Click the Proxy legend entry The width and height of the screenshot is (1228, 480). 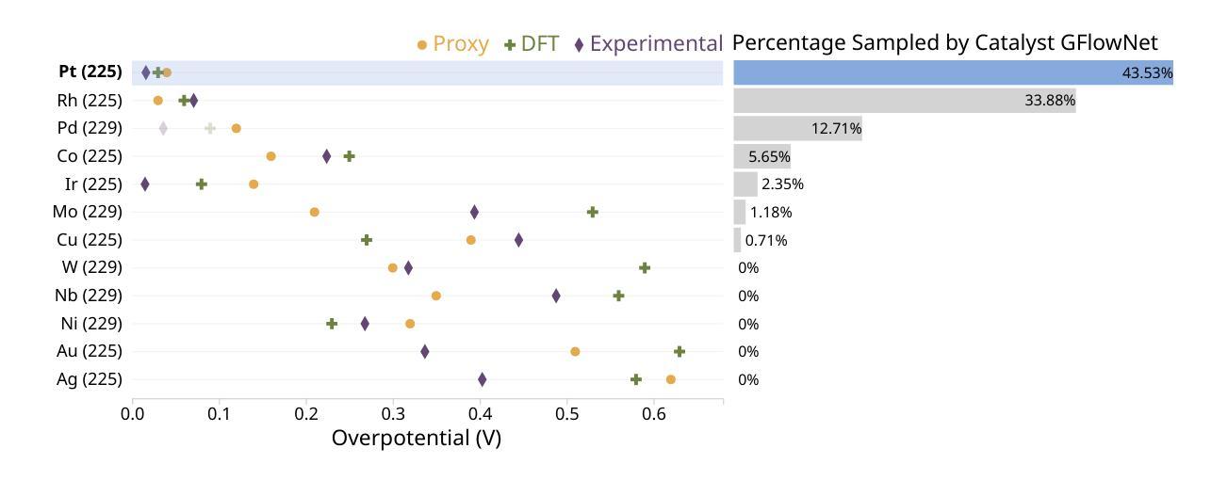(x=453, y=43)
